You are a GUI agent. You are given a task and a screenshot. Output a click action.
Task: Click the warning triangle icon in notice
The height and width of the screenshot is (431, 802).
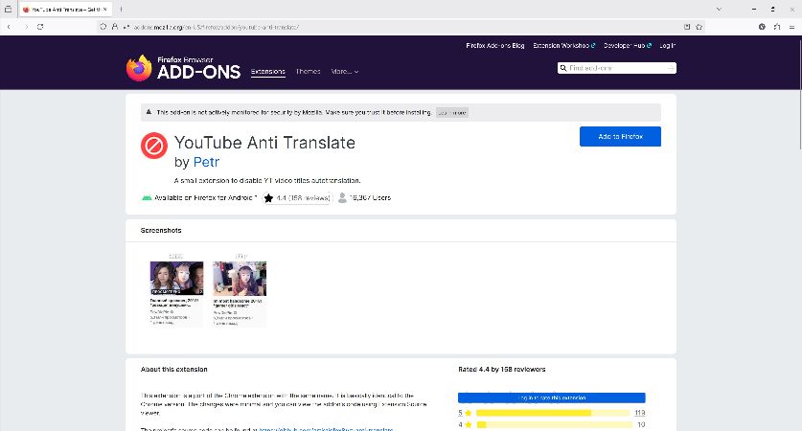point(149,112)
